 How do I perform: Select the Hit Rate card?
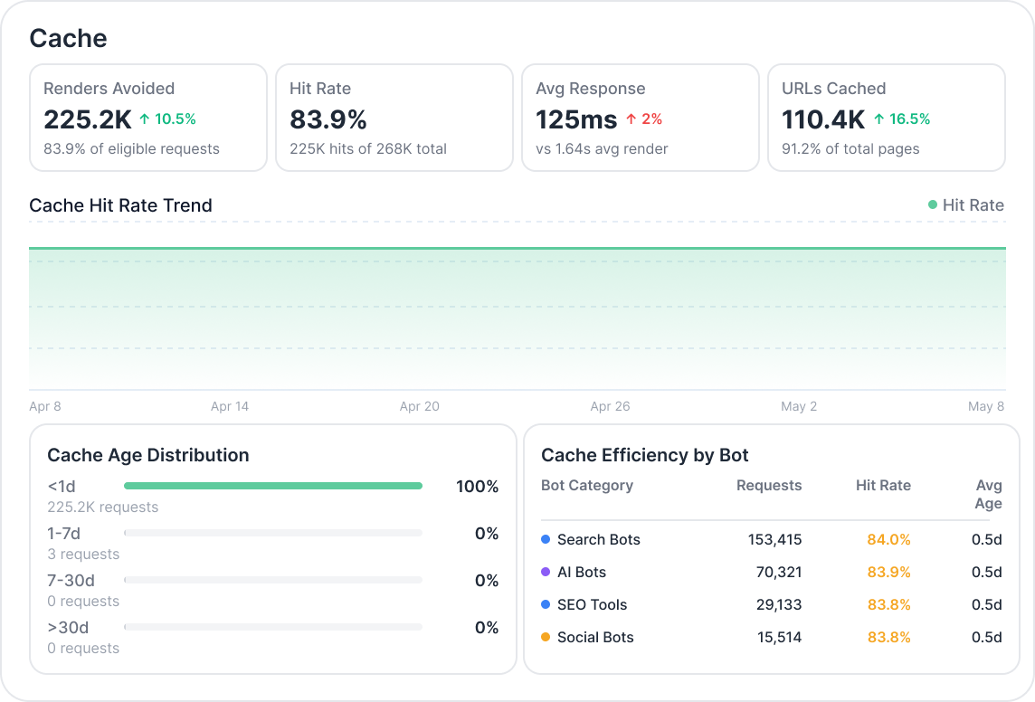pos(394,118)
